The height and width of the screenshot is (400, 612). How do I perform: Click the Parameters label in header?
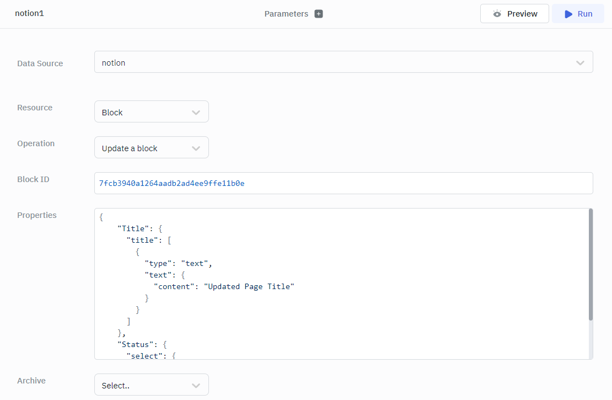(286, 14)
